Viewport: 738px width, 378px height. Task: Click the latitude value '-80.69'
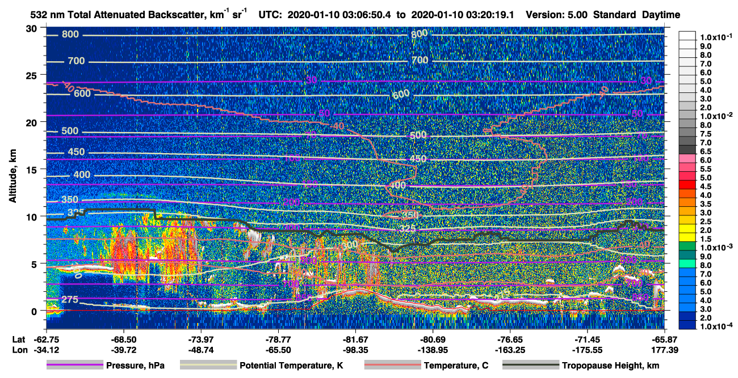click(433, 339)
